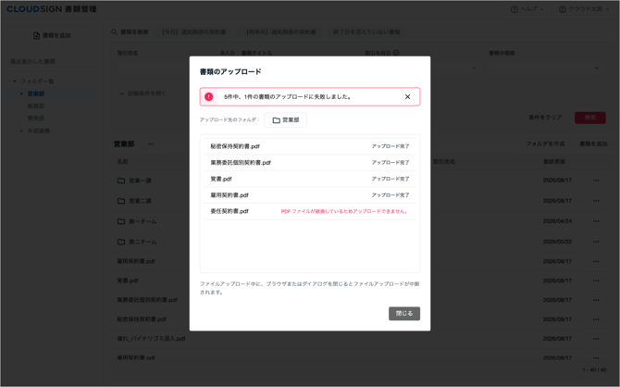Image resolution: width=620 pixels, height=387 pixels.
Task: Select 覚書.pdf in the upload list
Action: tap(221, 179)
